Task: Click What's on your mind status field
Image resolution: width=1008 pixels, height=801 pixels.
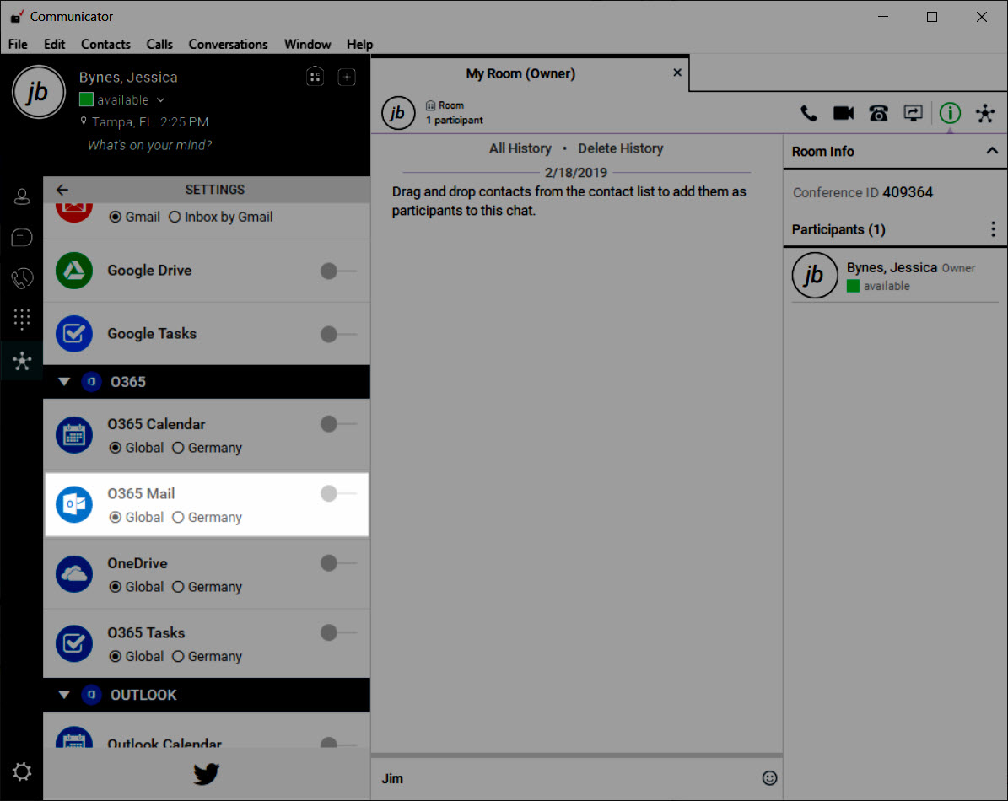Action: (x=150, y=145)
